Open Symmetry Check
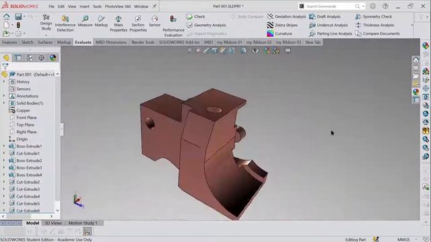431x242 pixels. point(374,16)
